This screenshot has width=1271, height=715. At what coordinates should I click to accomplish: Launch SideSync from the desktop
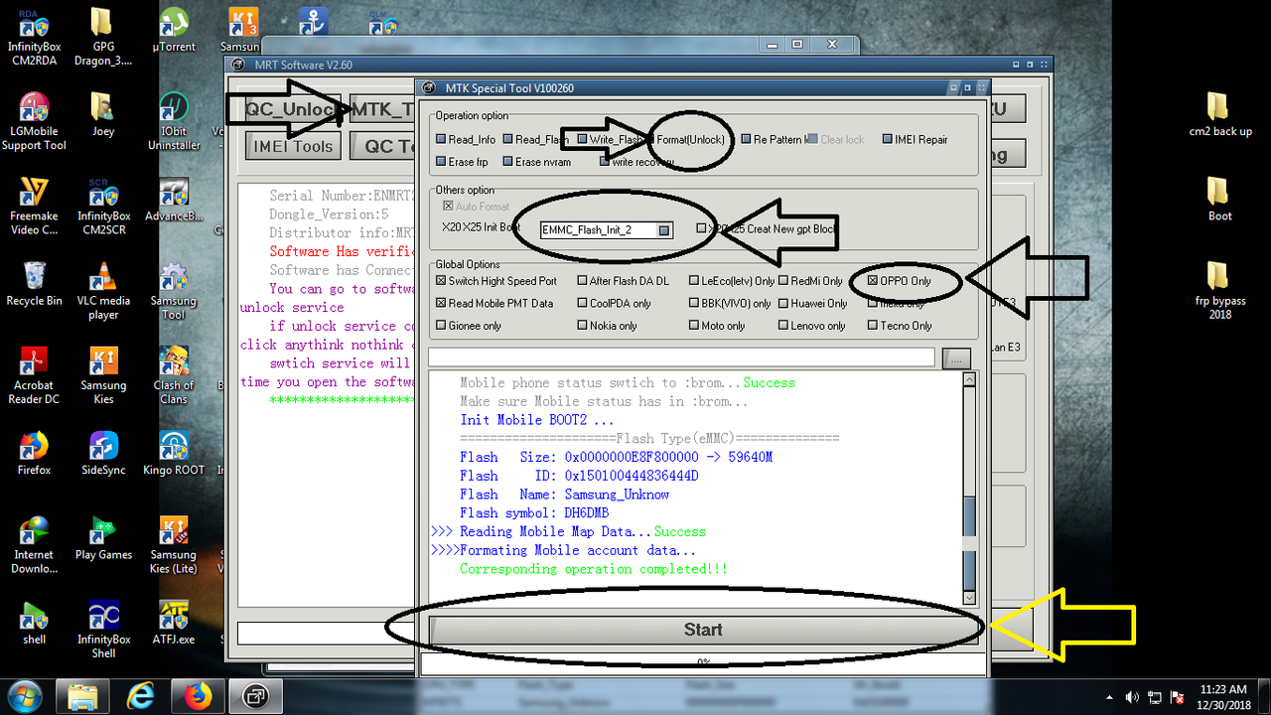(x=103, y=454)
